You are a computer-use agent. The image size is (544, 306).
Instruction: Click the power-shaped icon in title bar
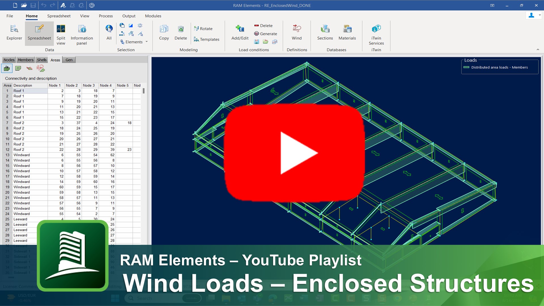tap(92, 5)
